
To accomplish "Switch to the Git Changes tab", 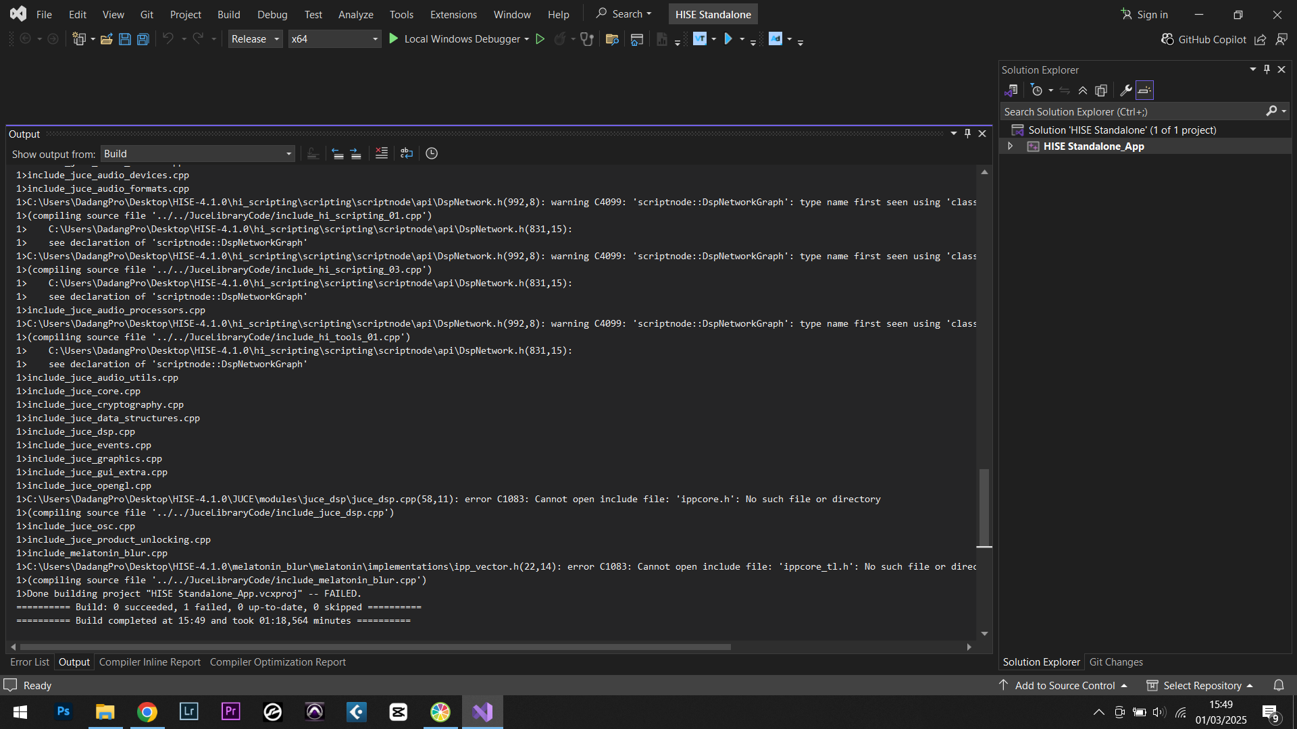I will pos(1116,662).
